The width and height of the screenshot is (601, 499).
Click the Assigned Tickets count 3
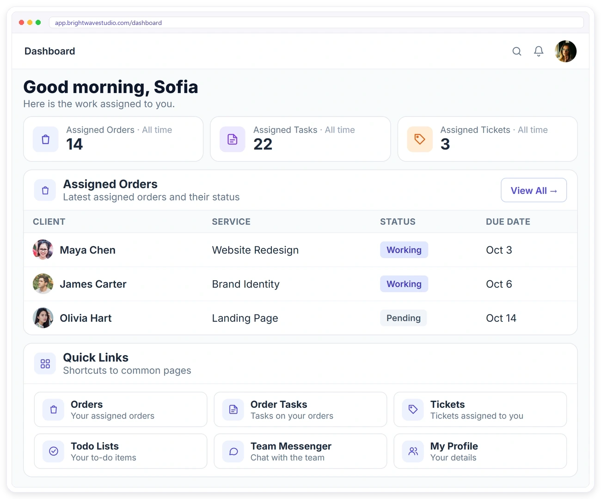(445, 144)
